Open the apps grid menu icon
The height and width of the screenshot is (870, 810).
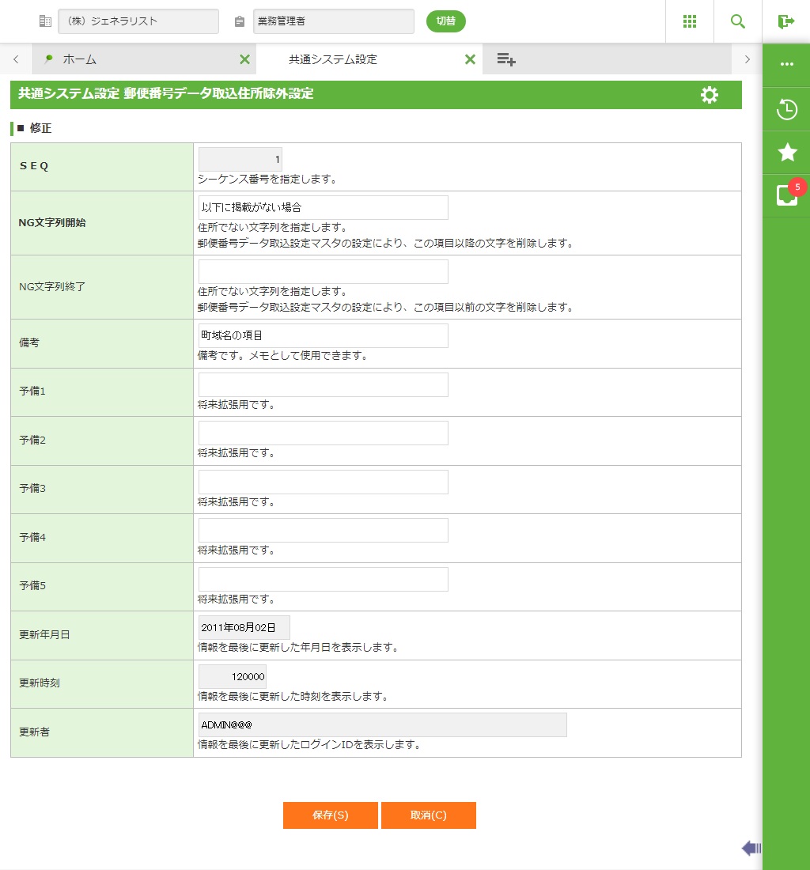(x=689, y=21)
